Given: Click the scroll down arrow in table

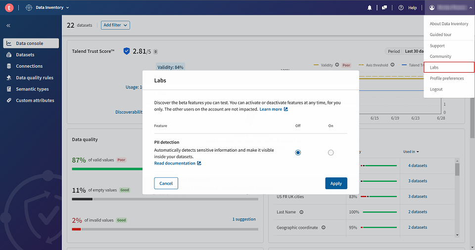Looking at the screenshot, I should click(457, 235).
